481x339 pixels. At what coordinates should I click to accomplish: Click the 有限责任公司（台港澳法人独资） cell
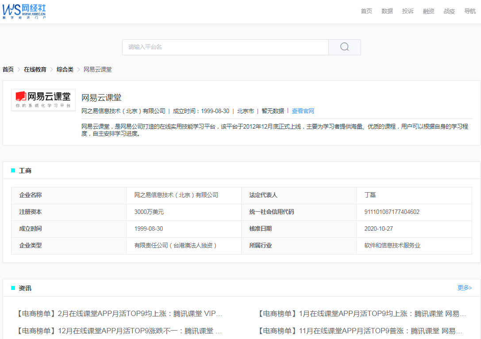[176, 245]
